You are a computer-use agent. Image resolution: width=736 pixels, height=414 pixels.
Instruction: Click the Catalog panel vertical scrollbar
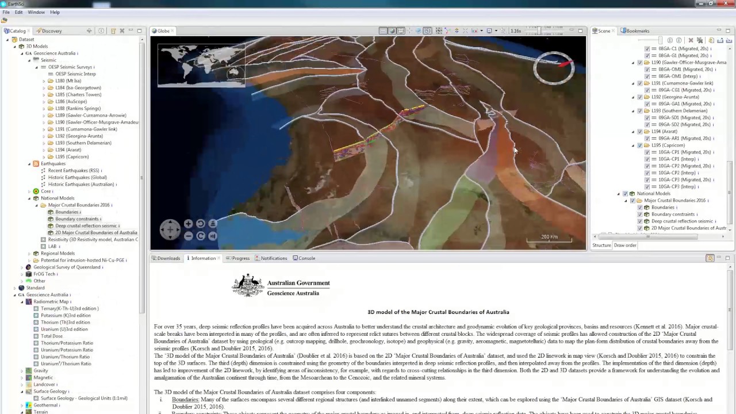(x=142, y=178)
